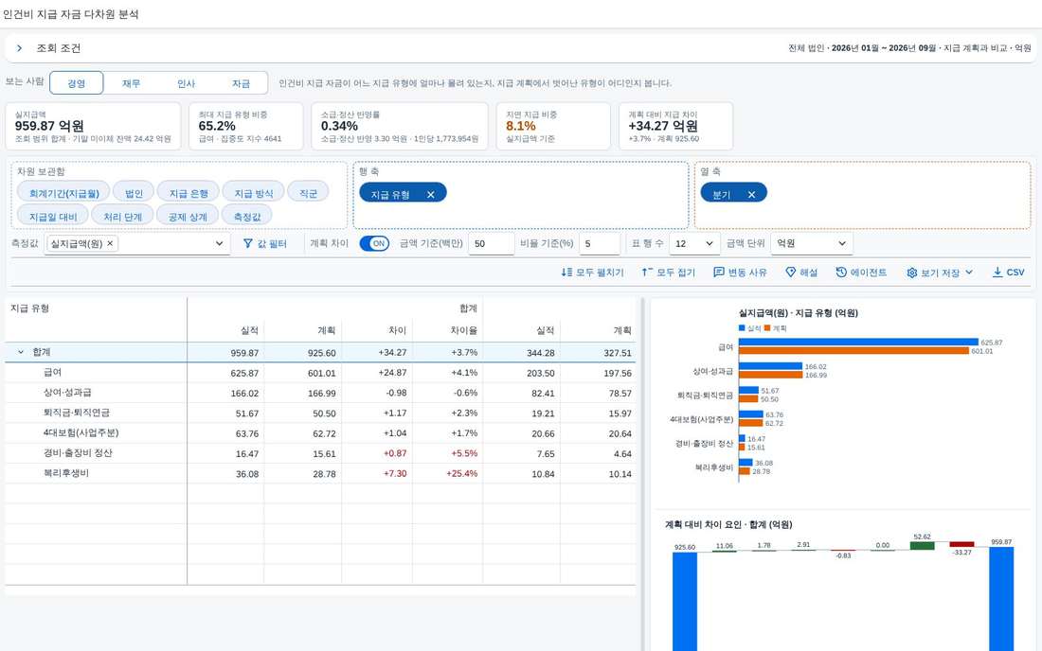Toggle the 계획 legend swatch
The image size is (1042, 651).
click(x=767, y=327)
